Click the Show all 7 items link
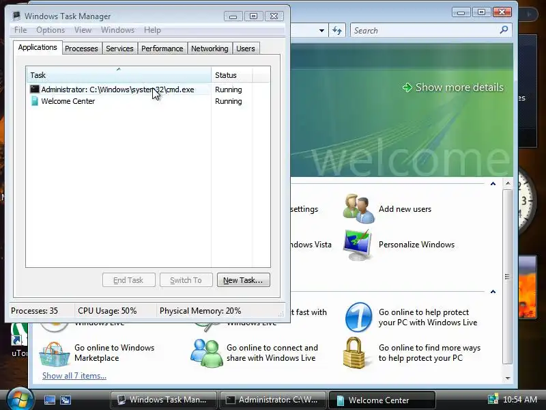The image size is (546, 410). tap(74, 375)
